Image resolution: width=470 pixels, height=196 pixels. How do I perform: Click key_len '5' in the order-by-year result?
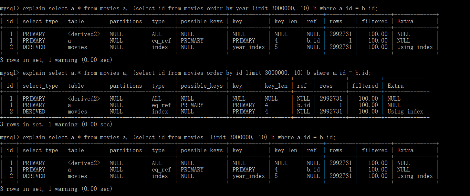pos(276,47)
